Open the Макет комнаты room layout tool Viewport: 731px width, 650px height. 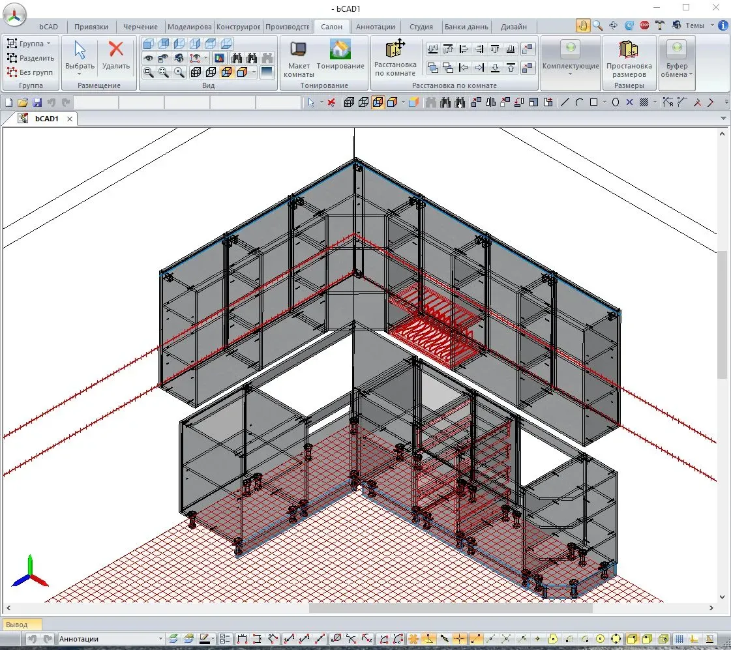(x=298, y=59)
